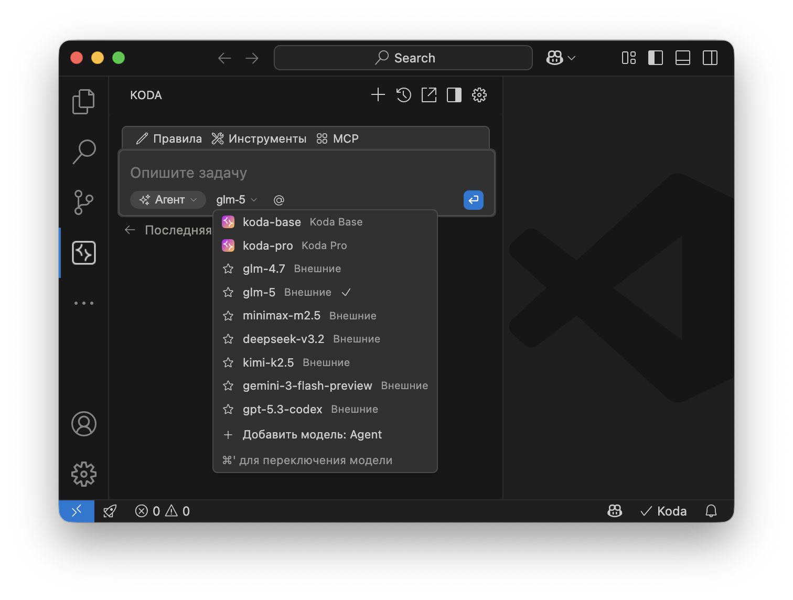Click Добавить модель: Agent option
Image resolution: width=793 pixels, height=600 pixels.
coord(312,435)
